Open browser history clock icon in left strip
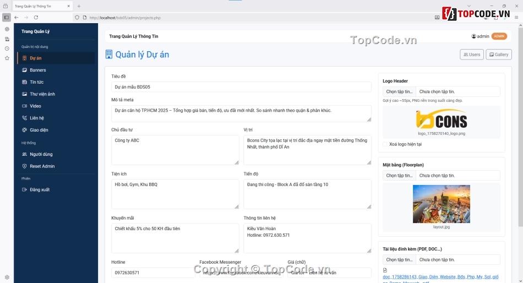The image size is (523, 283). (x=7, y=48)
